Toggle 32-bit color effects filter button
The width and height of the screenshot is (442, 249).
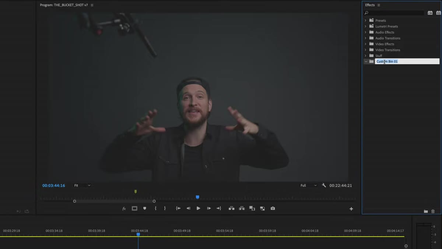(x=438, y=13)
